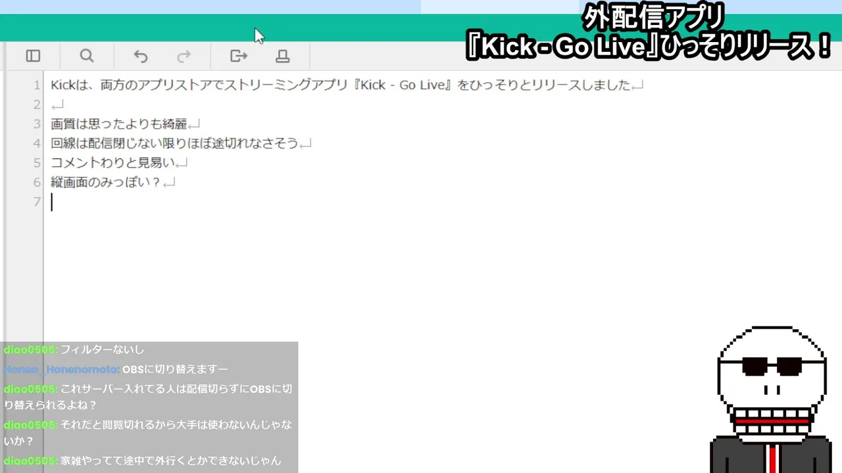Viewport: 842px width, 473px height.
Task: Select line number 1 in gutter
Action: tap(37, 85)
